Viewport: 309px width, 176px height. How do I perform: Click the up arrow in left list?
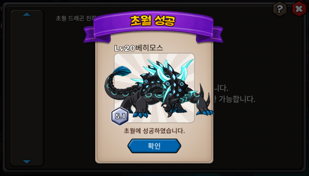click(27, 15)
